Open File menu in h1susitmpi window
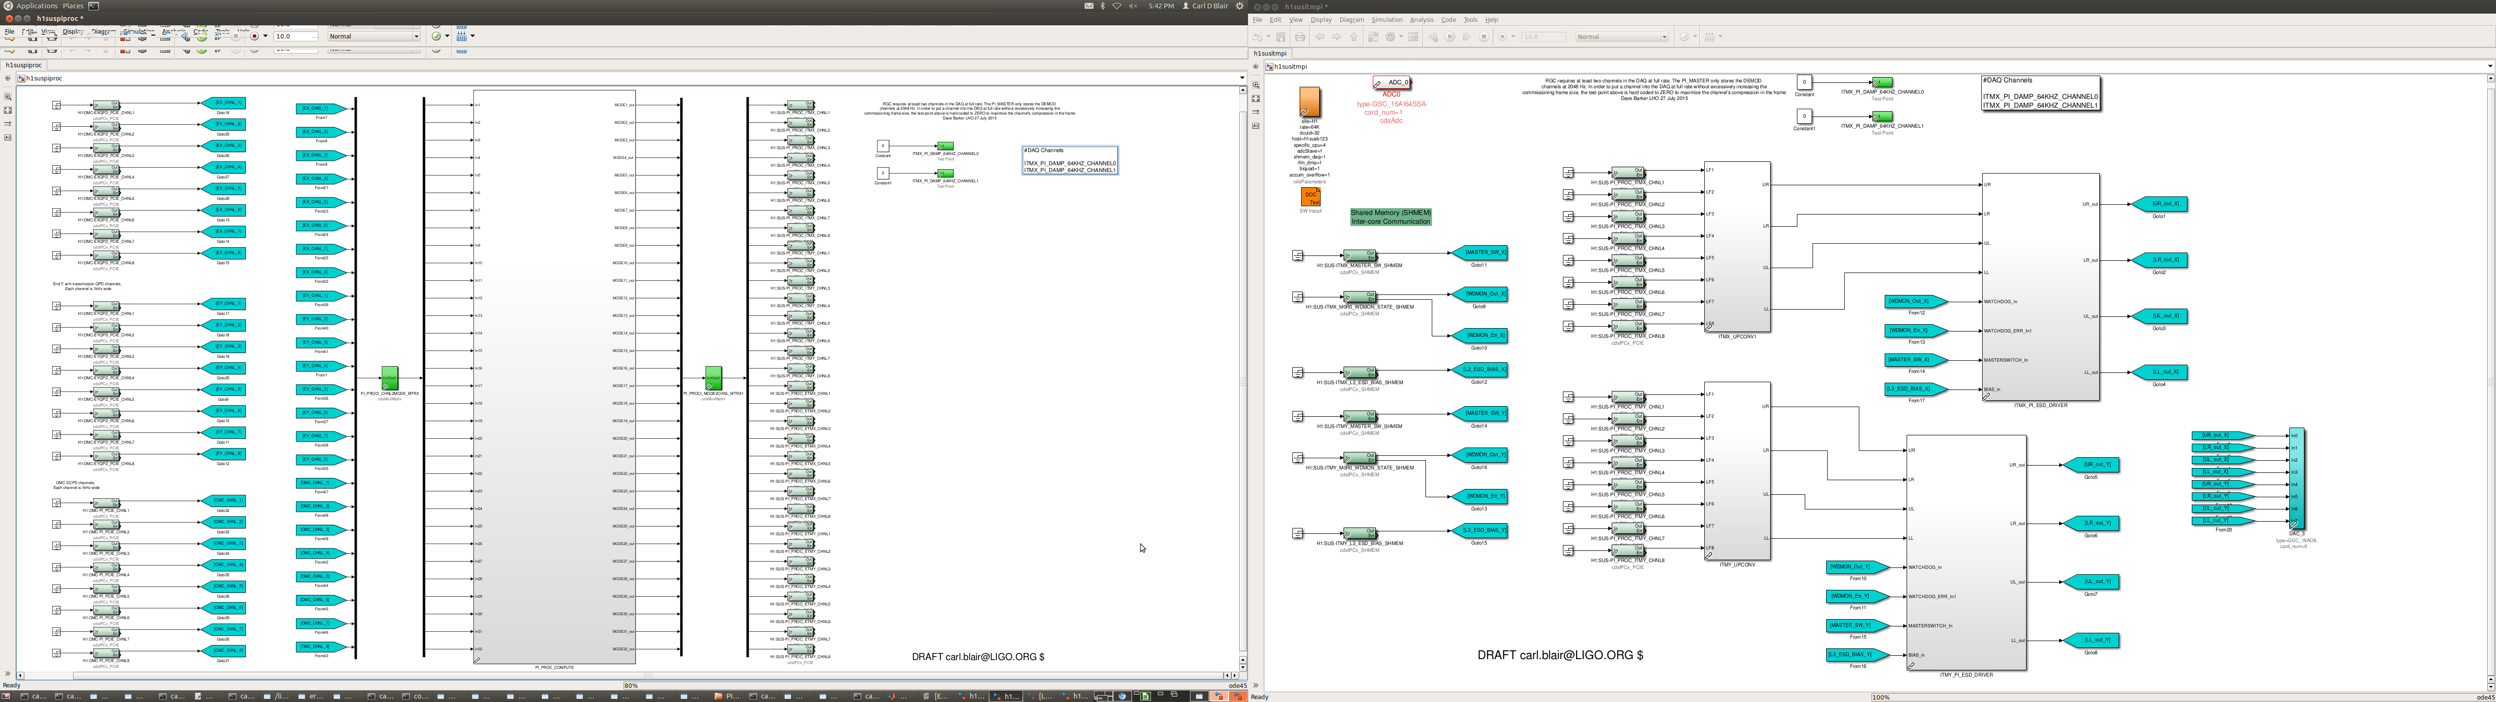 pos(1257,19)
